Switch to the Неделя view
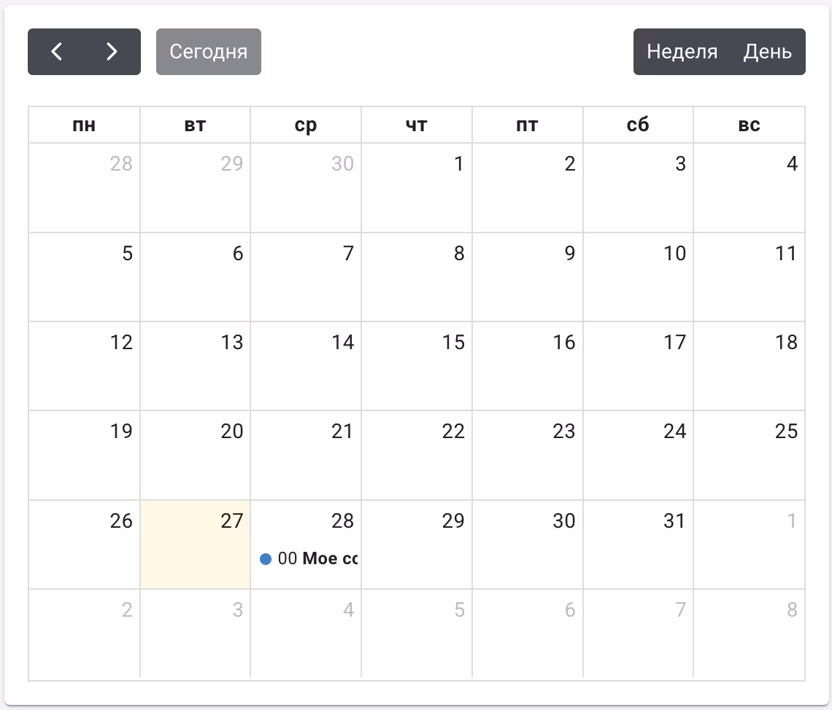Image resolution: width=832 pixels, height=710 pixels. click(682, 52)
